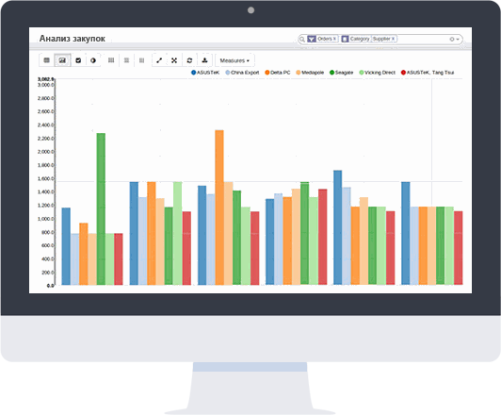This screenshot has width=501, height=415.
Task: Click inside the search input field
Action: (422, 39)
